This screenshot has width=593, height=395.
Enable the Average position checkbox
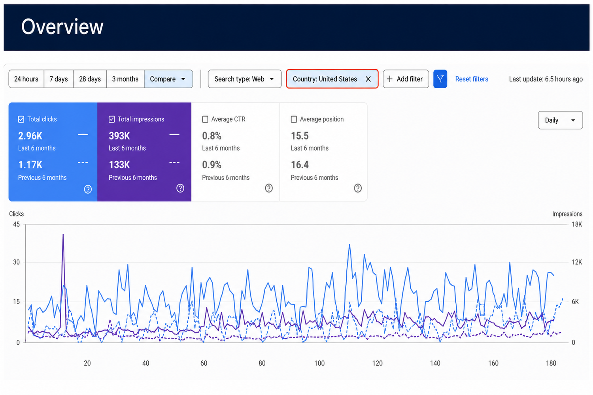coord(294,119)
